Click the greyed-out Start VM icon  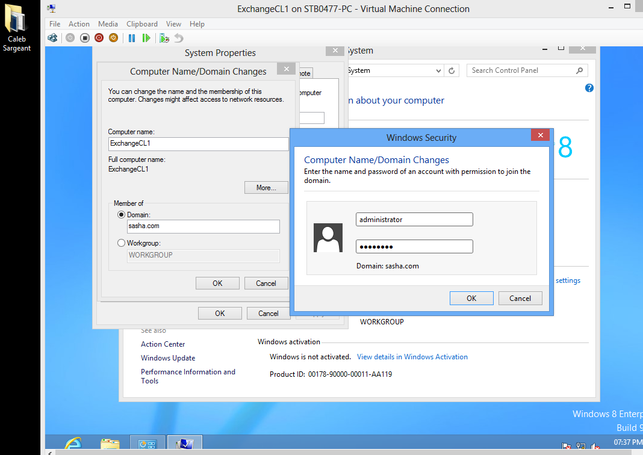(70, 38)
